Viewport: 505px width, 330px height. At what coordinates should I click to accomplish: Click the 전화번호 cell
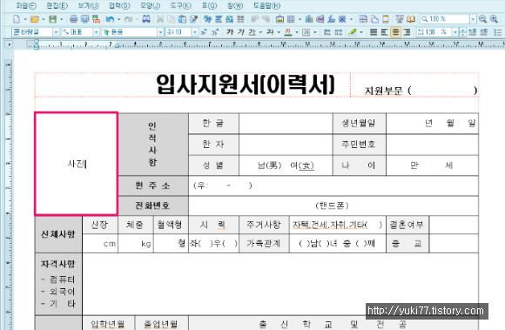tap(153, 205)
